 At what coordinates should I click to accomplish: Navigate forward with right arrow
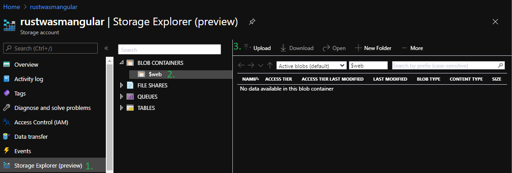tap(251, 65)
